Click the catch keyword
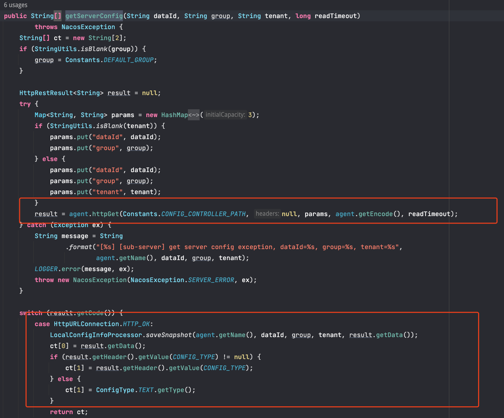Image resolution: width=504 pixels, height=418 pixels. pyautogui.click(x=37, y=225)
